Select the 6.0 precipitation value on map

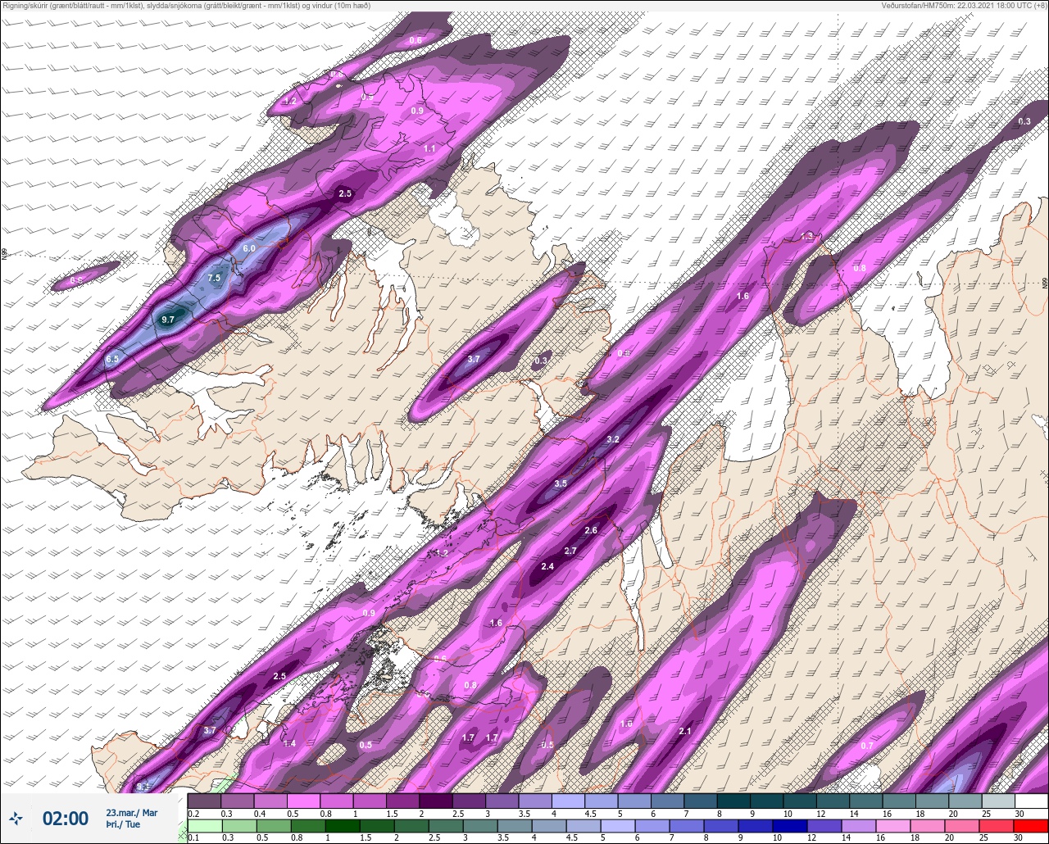tap(249, 248)
